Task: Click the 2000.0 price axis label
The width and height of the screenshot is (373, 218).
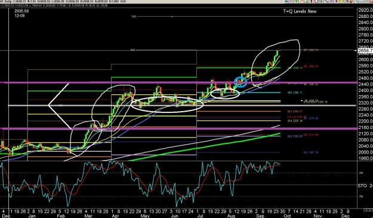Action: [x=365, y=152]
